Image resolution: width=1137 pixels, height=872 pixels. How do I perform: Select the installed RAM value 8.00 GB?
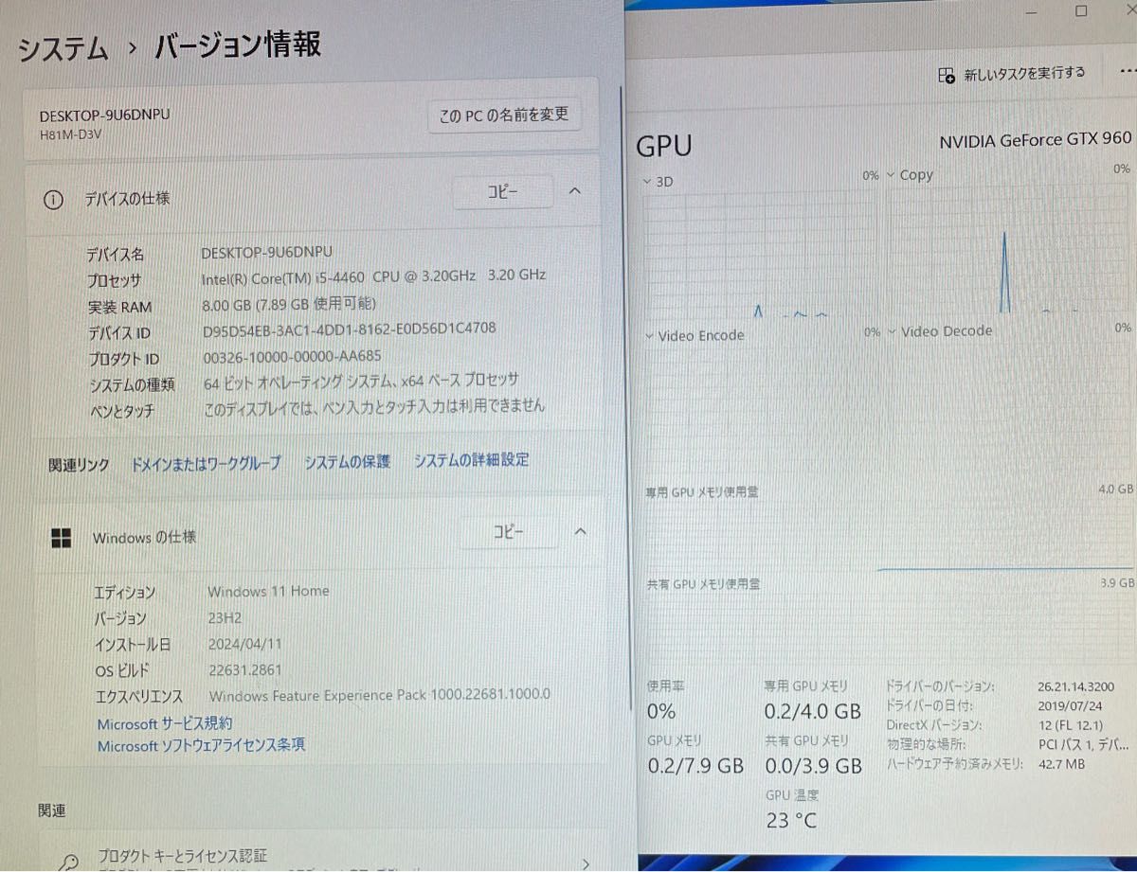289,304
